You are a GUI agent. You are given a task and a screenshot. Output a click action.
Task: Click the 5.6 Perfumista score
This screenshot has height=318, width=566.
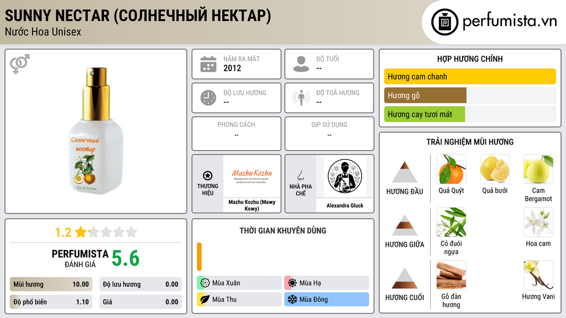click(125, 258)
